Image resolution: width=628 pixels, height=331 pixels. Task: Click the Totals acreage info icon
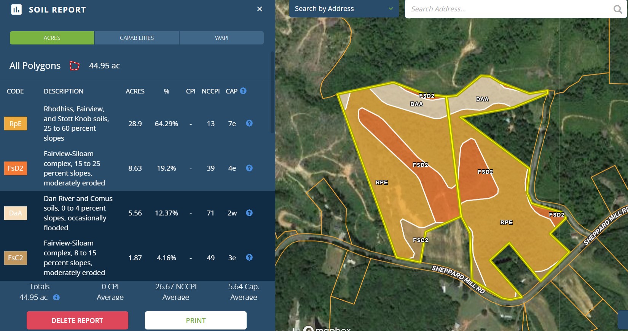pos(56,297)
